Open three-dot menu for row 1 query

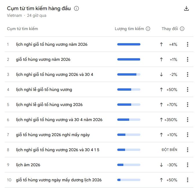188,44
